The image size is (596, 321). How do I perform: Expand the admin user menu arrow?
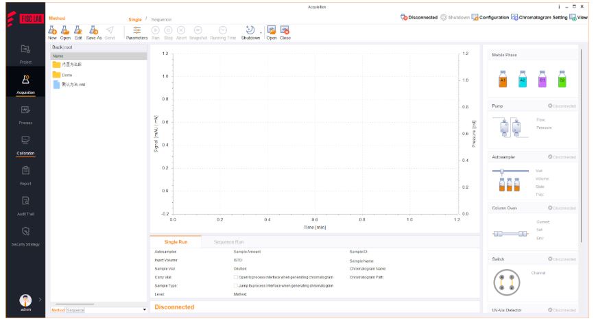40,299
